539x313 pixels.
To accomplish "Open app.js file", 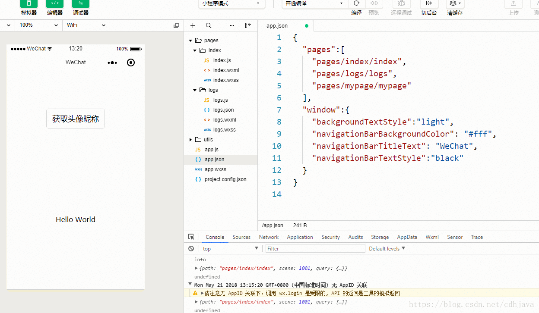I will pos(212,150).
